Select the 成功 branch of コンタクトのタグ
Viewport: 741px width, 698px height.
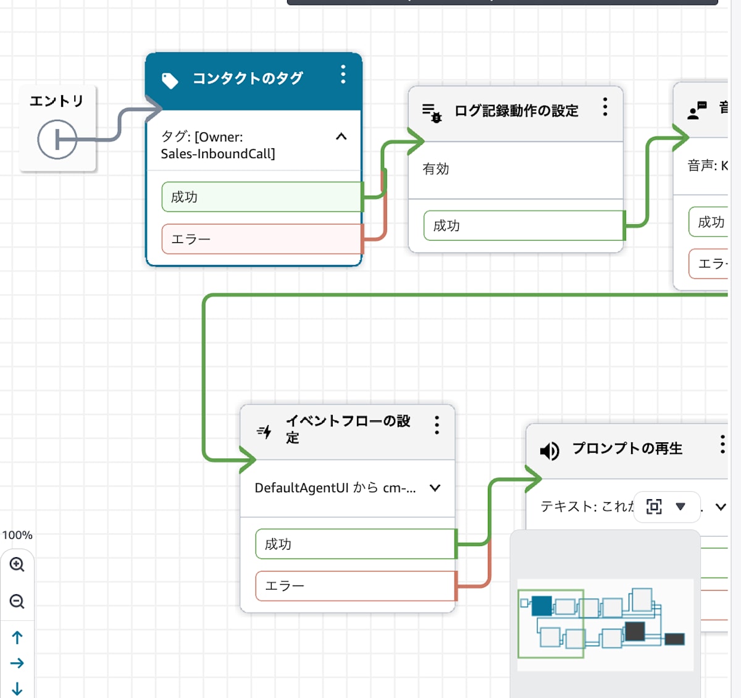pos(262,197)
